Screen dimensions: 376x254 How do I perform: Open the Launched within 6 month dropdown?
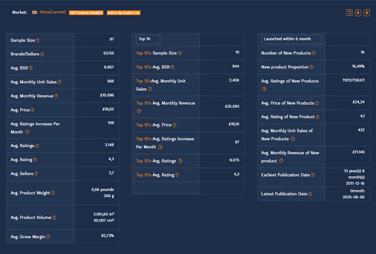click(x=291, y=39)
